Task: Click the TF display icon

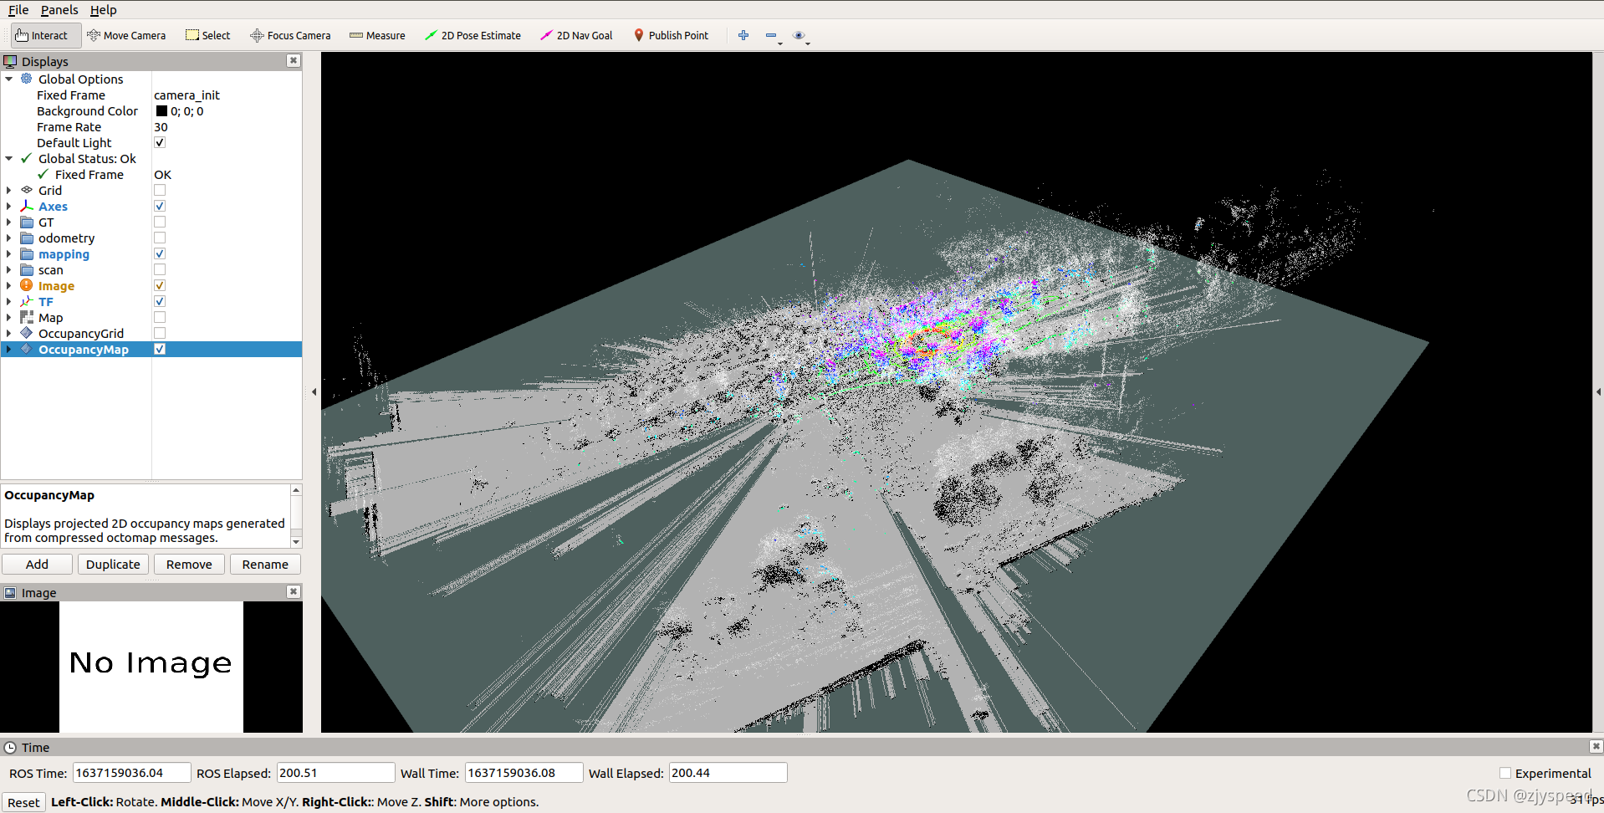Action: 27,301
